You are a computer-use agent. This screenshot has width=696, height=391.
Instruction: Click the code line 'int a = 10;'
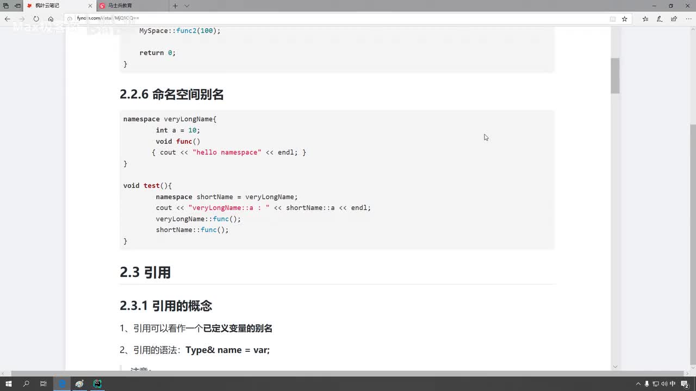(178, 130)
